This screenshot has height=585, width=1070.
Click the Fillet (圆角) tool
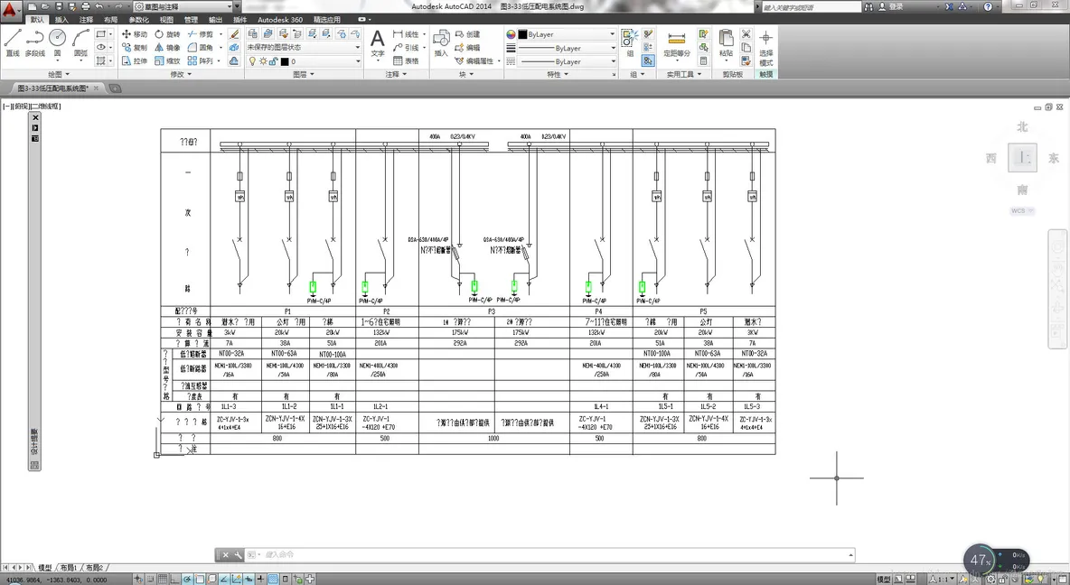click(200, 48)
